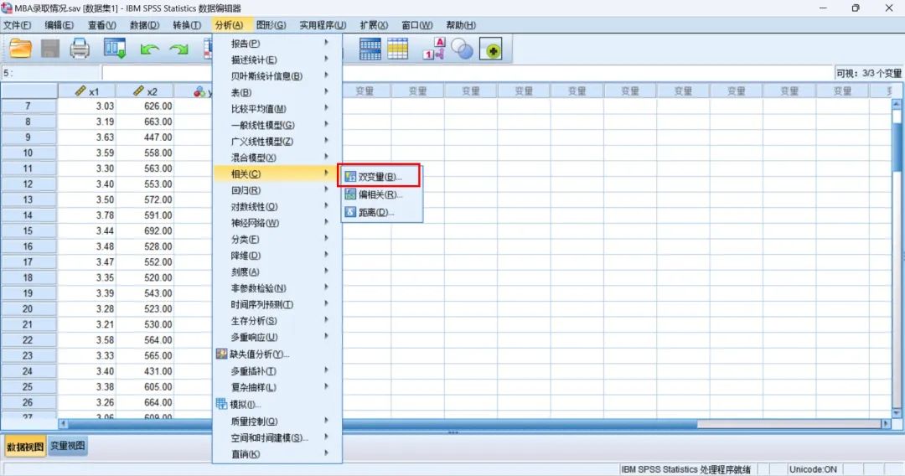Click the x2 column header

[x=145, y=91]
